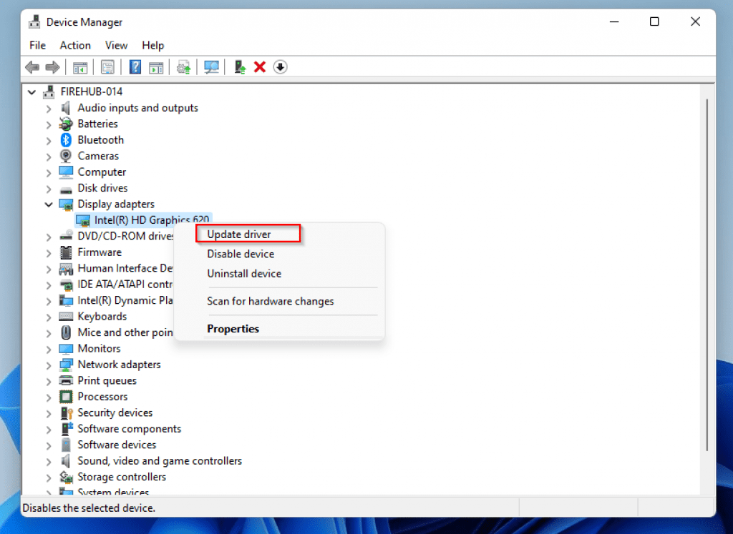The image size is (733, 534).
Task: Click the show/hide console tree icon
Action: point(80,67)
